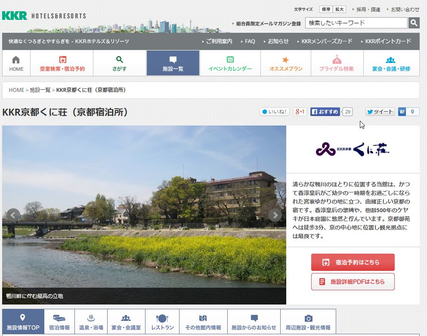Select レストラン tab
Image resolution: width=427 pixels, height=336 pixels.
[162, 322]
